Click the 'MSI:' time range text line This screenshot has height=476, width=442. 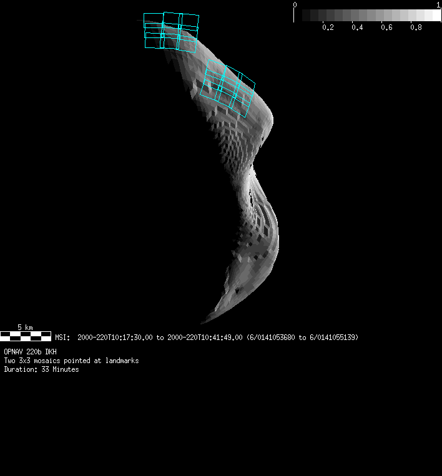click(207, 338)
